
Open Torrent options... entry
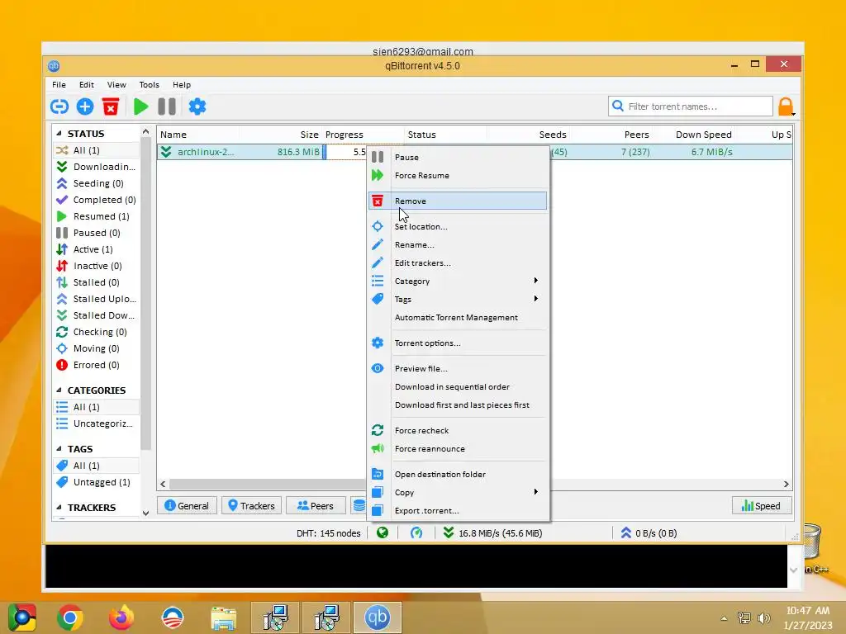(x=458, y=343)
